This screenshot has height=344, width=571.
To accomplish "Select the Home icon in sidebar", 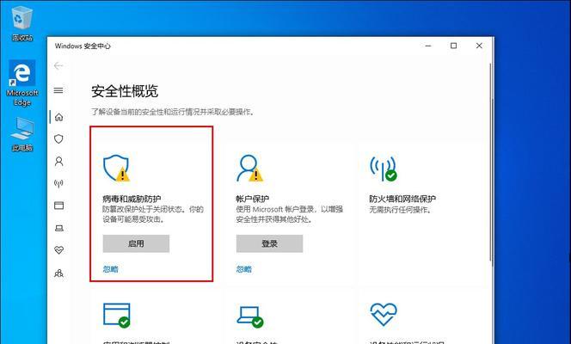I will tap(58, 117).
